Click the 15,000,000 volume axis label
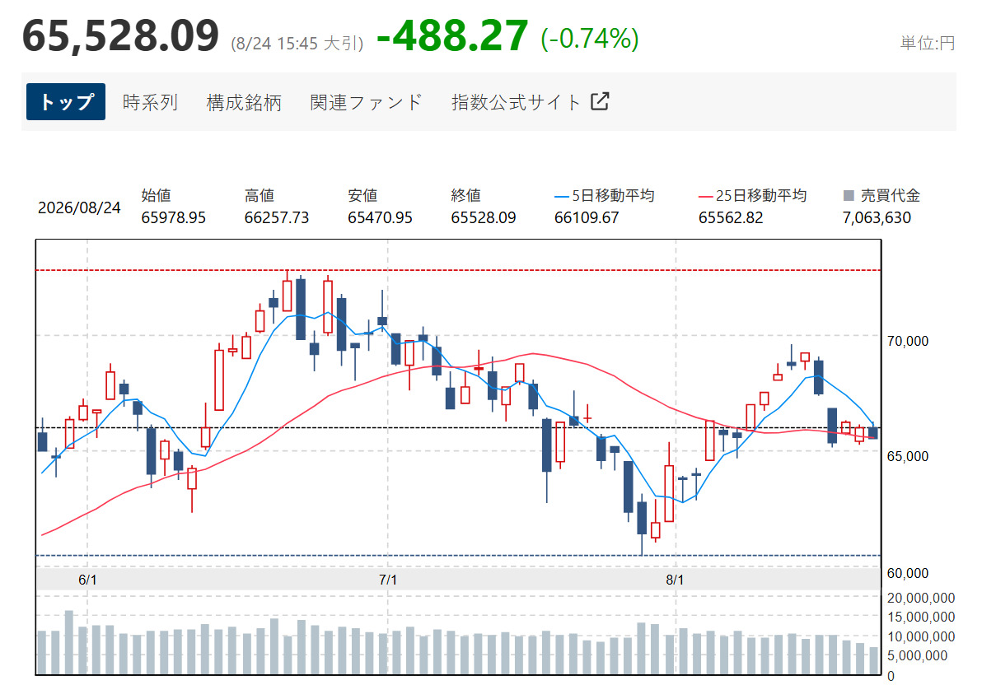Viewport: 982px width, 699px height. 921,617
